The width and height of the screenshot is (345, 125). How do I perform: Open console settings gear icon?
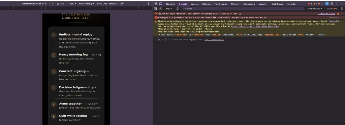pyautogui.click(x=342, y=8)
